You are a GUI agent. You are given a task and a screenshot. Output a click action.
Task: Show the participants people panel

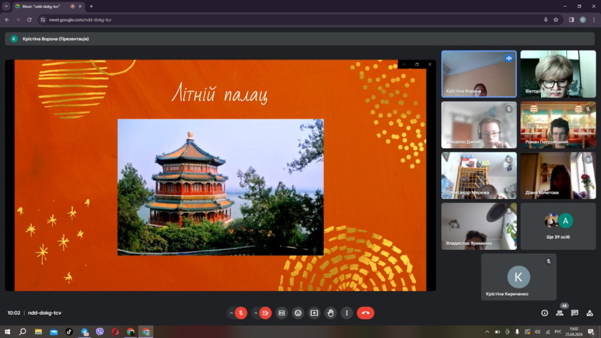[560, 313]
